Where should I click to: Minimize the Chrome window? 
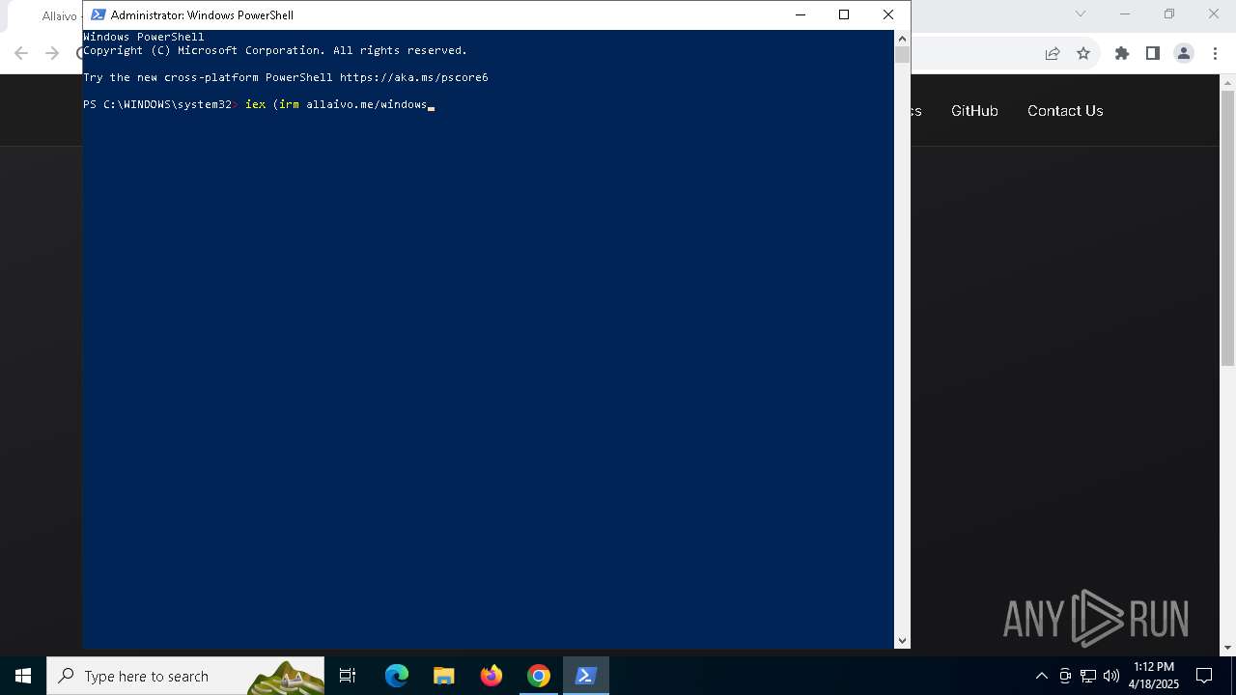[1125, 14]
